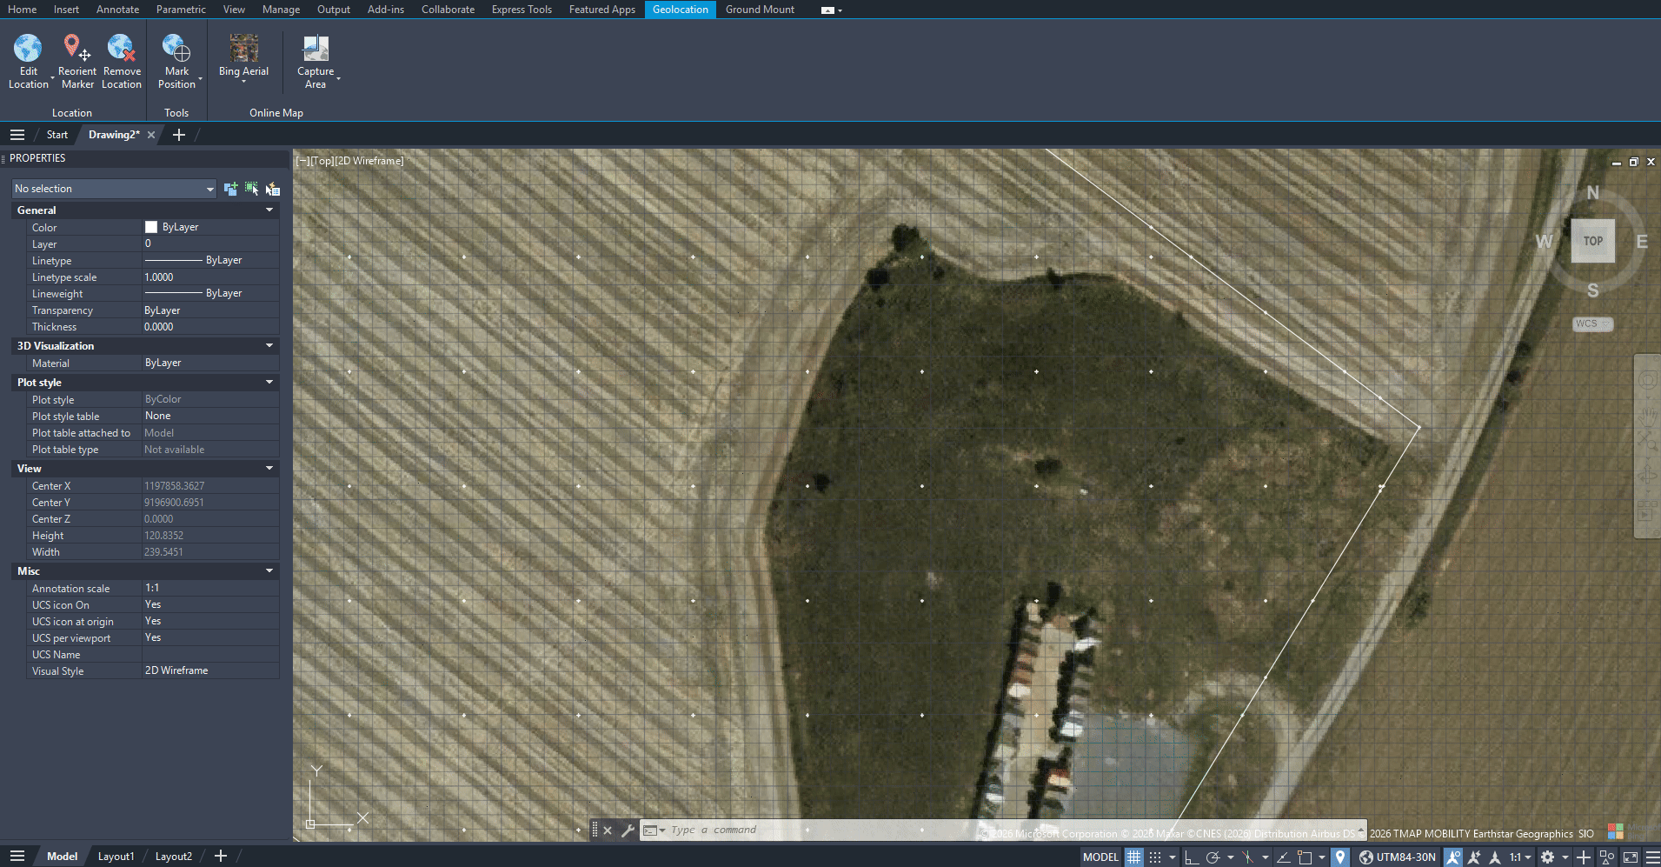Click the white Color ByLayer swatch
This screenshot has height=867, width=1661.
tap(151, 227)
